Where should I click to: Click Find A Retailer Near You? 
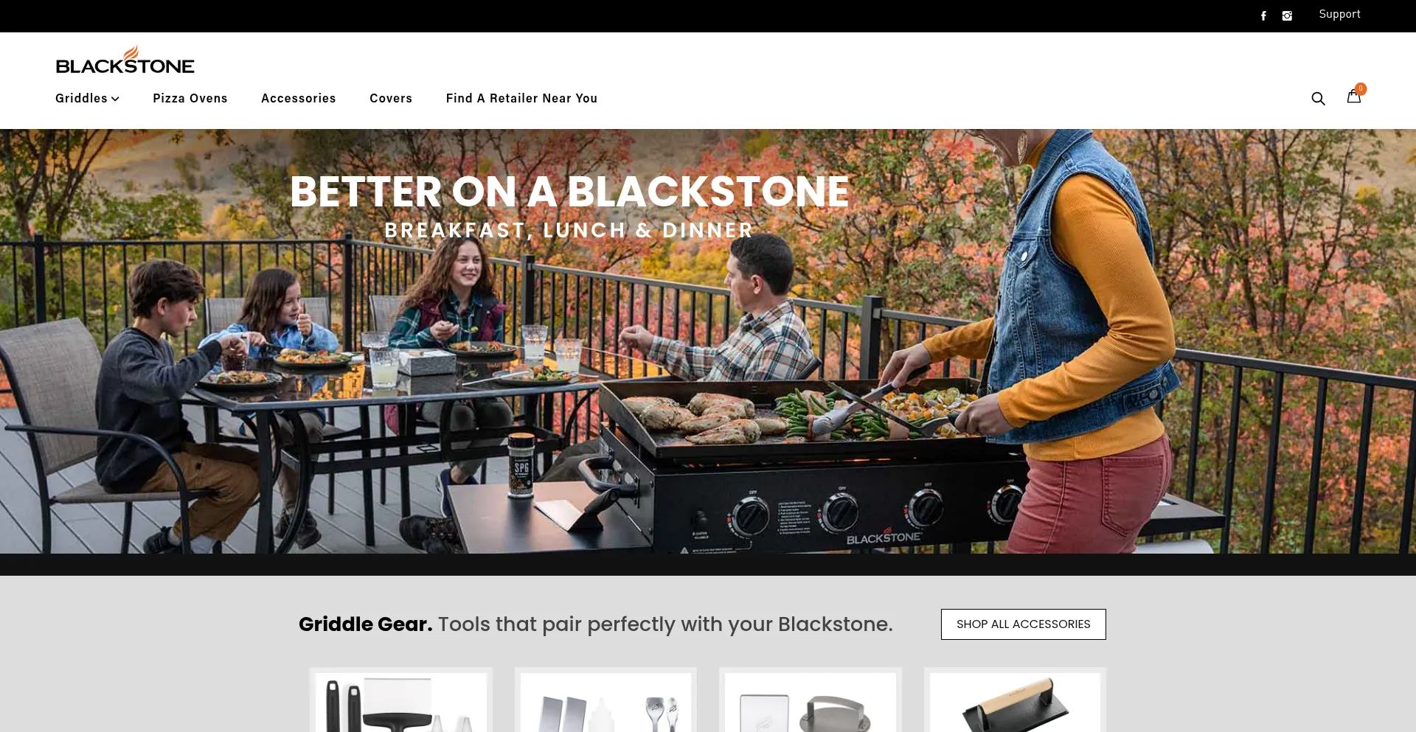tap(521, 98)
